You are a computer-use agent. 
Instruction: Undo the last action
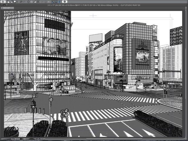(21, 2)
